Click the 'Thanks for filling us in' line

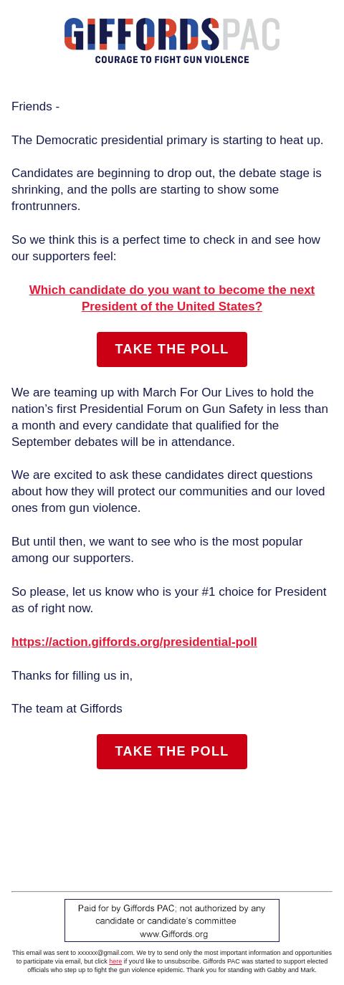point(72,675)
